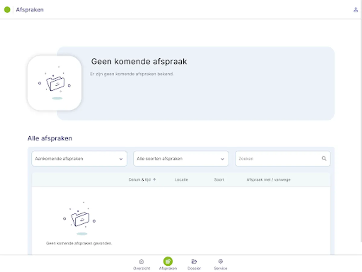Expand the Aankomende afspraken dropdown
Viewport: 362px width, 272px height.
pyautogui.click(x=79, y=158)
